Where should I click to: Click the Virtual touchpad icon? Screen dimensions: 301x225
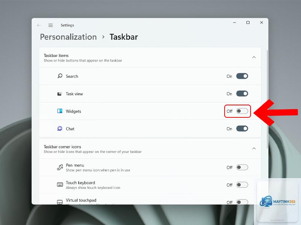coord(60,202)
